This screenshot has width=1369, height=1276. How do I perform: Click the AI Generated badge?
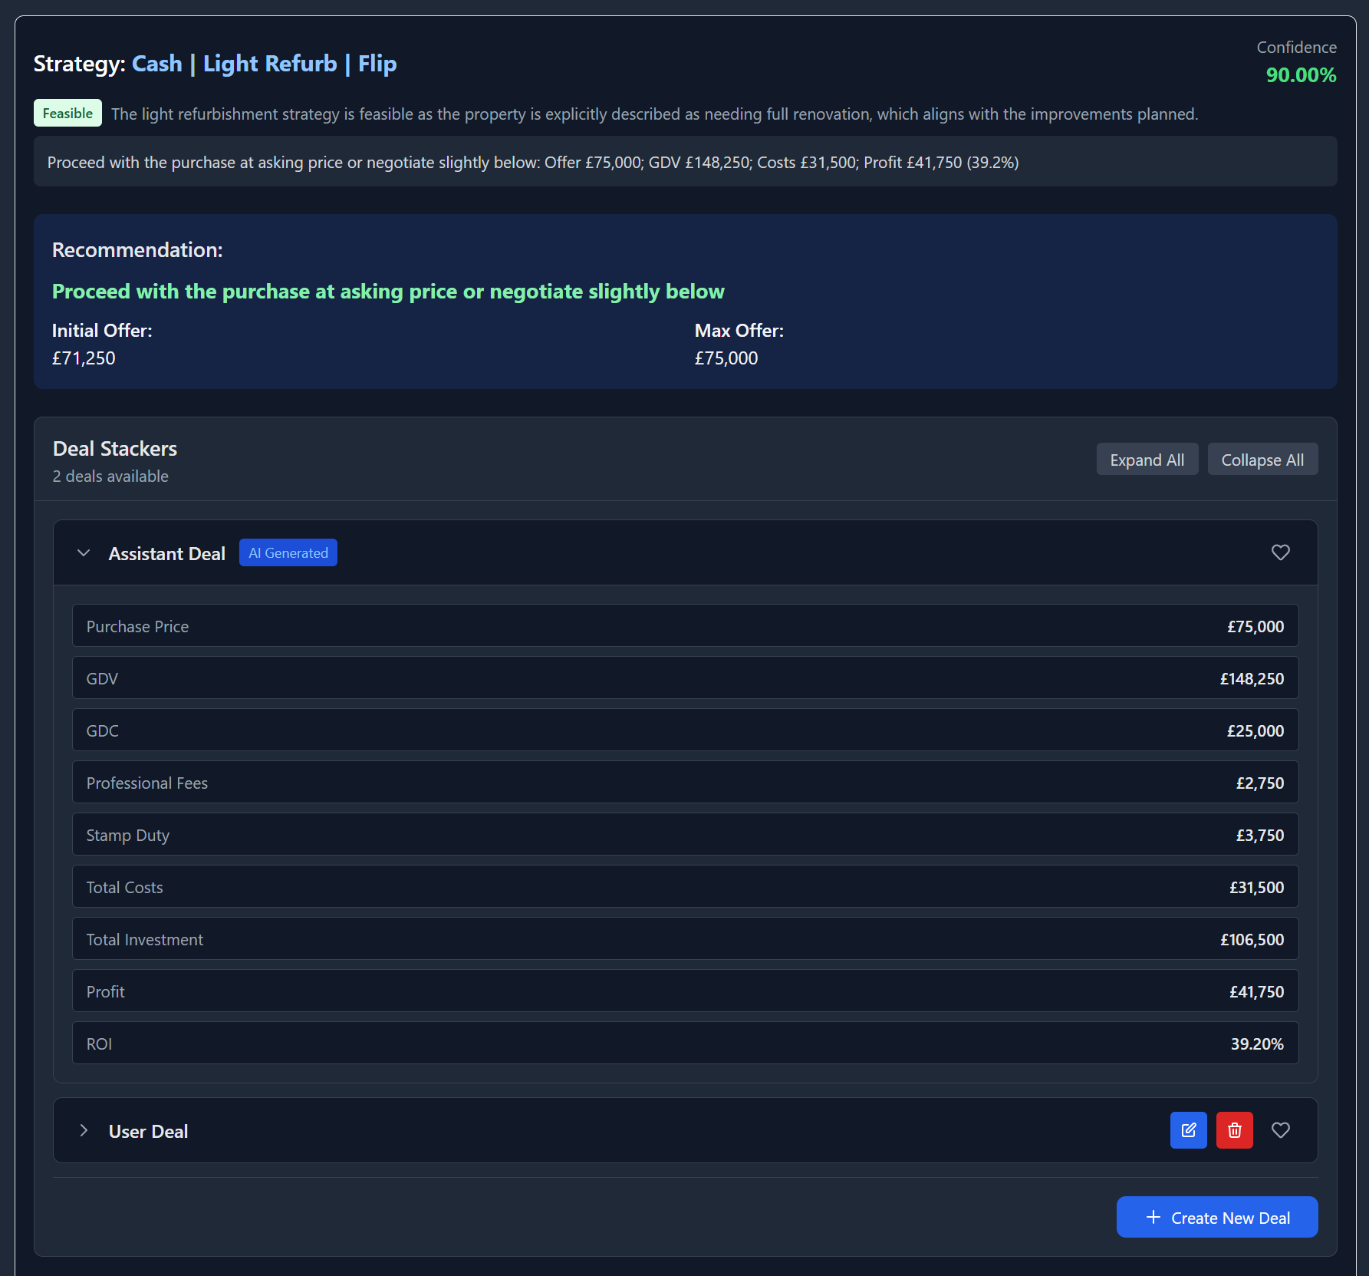[288, 552]
